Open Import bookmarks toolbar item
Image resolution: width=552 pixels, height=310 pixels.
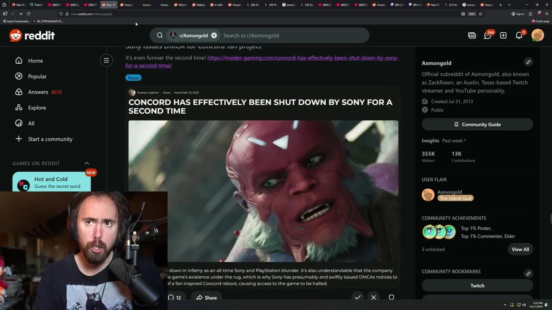coord(16,21)
